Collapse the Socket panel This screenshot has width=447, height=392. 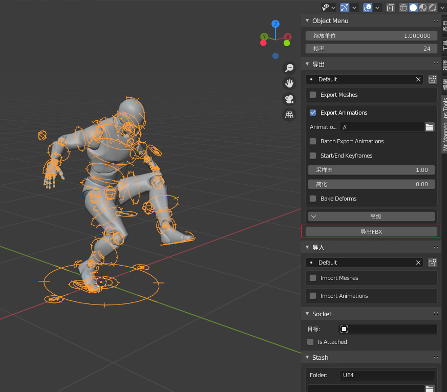tap(307, 314)
